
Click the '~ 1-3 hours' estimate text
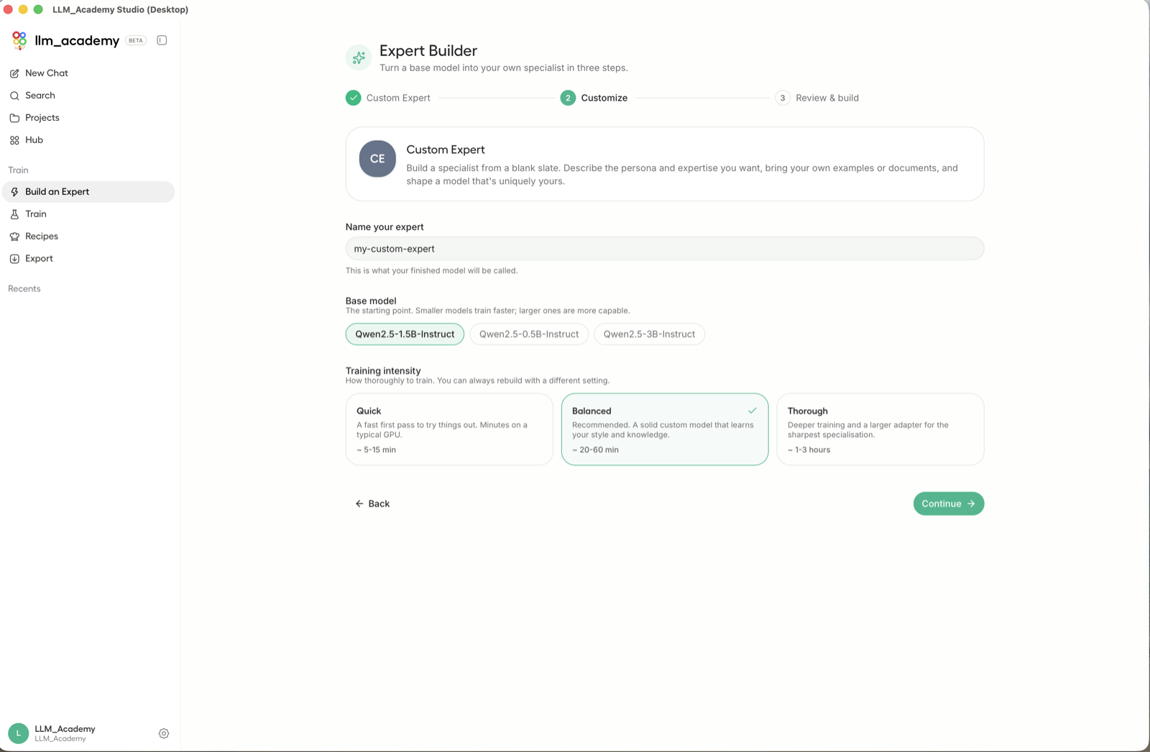[809, 450]
